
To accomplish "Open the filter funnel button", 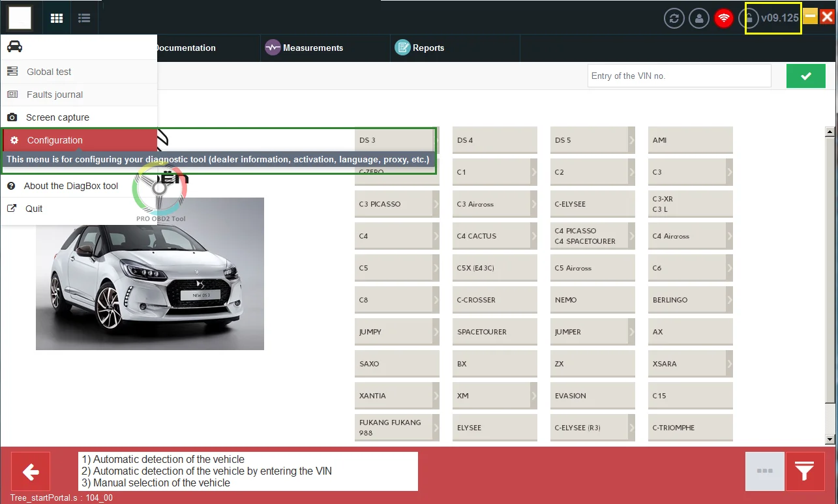I will tap(805, 471).
